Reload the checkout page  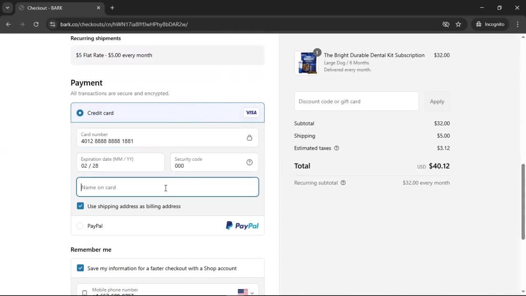[x=36, y=24]
